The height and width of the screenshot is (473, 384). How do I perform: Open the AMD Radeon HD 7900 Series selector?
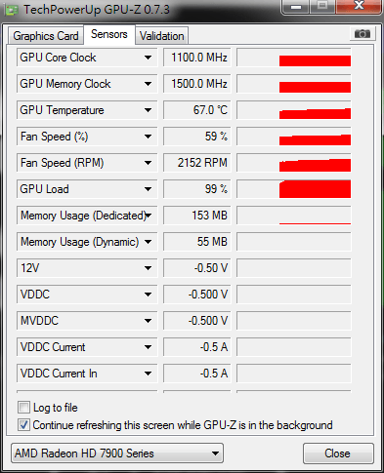[x=117, y=453]
